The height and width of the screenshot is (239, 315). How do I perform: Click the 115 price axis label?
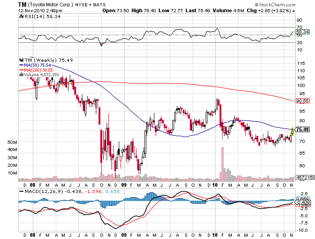(301, 64)
